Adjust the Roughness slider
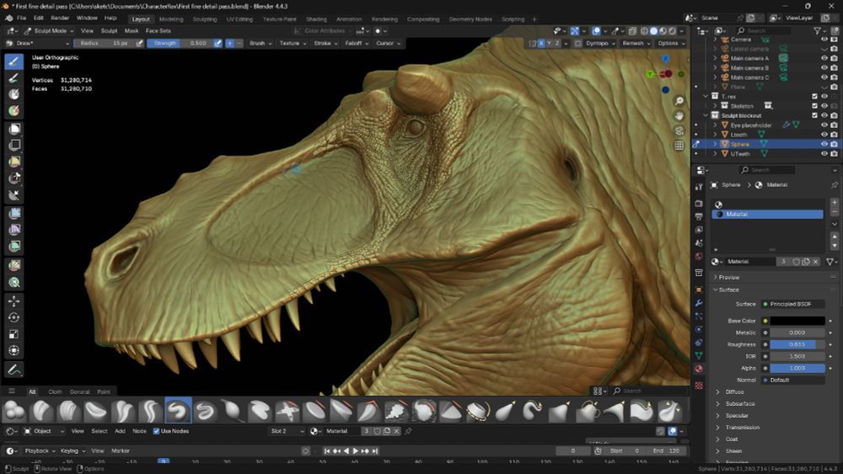This screenshot has width=843, height=474. point(797,344)
